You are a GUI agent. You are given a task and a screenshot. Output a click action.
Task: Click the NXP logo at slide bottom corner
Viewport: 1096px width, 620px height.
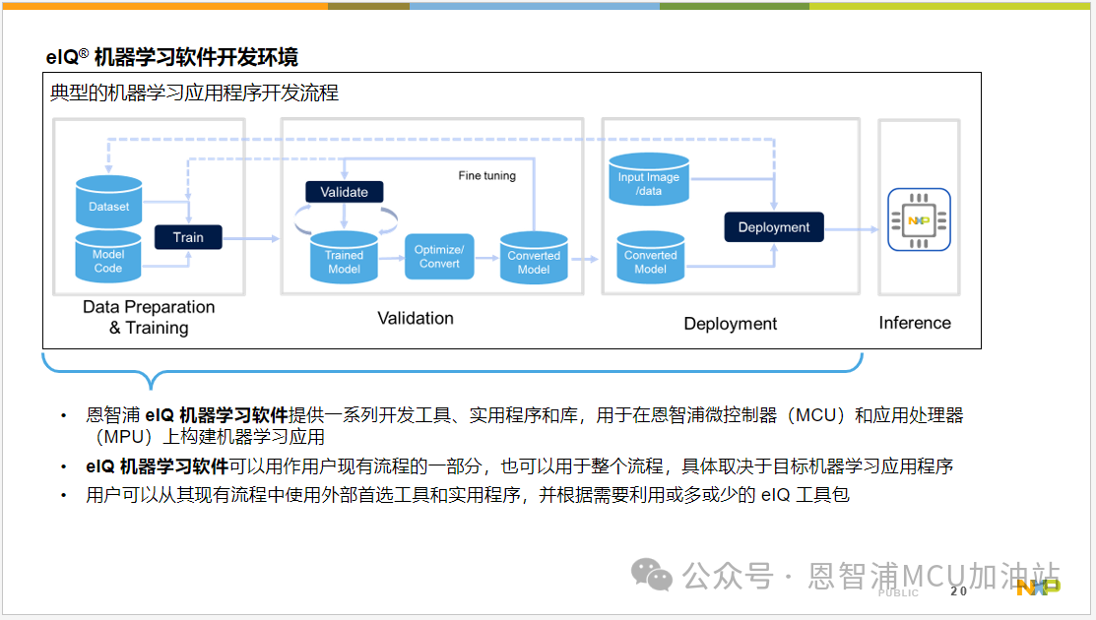click(x=1038, y=588)
